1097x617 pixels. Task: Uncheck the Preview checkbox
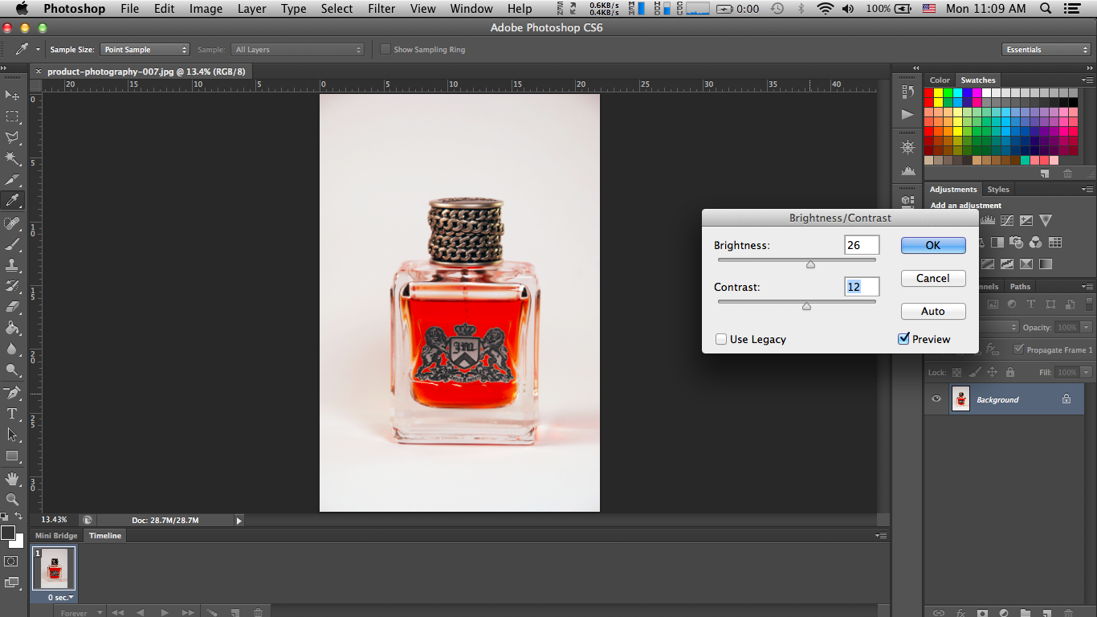(x=903, y=339)
